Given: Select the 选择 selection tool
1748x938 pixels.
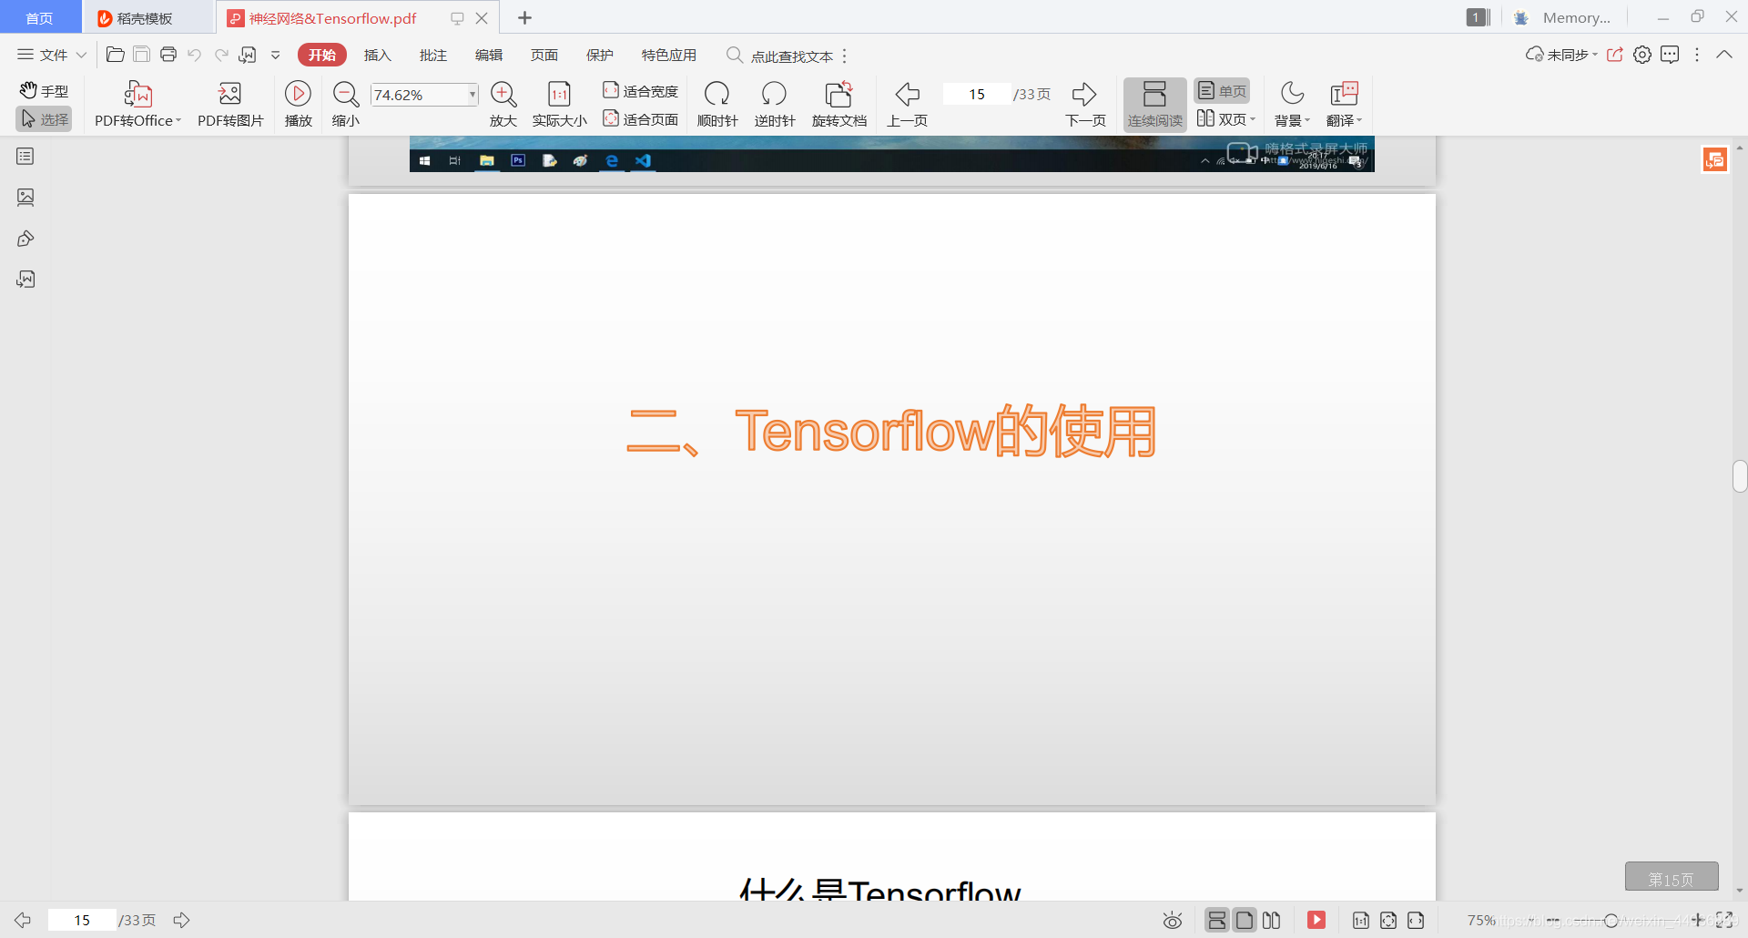Looking at the screenshot, I should point(44,119).
